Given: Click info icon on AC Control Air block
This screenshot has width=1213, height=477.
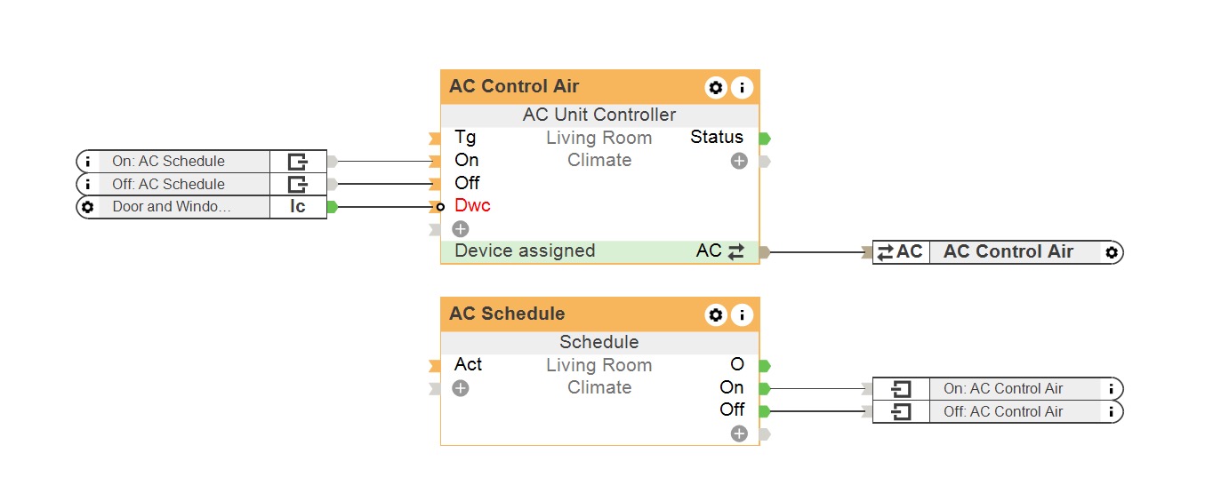Looking at the screenshot, I should click(x=742, y=87).
